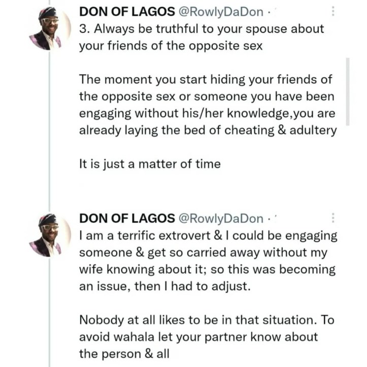The height and width of the screenshot is (367, 367).
Task: Click the vertical scrollbar thumb on right
Action: coord(348,91)
